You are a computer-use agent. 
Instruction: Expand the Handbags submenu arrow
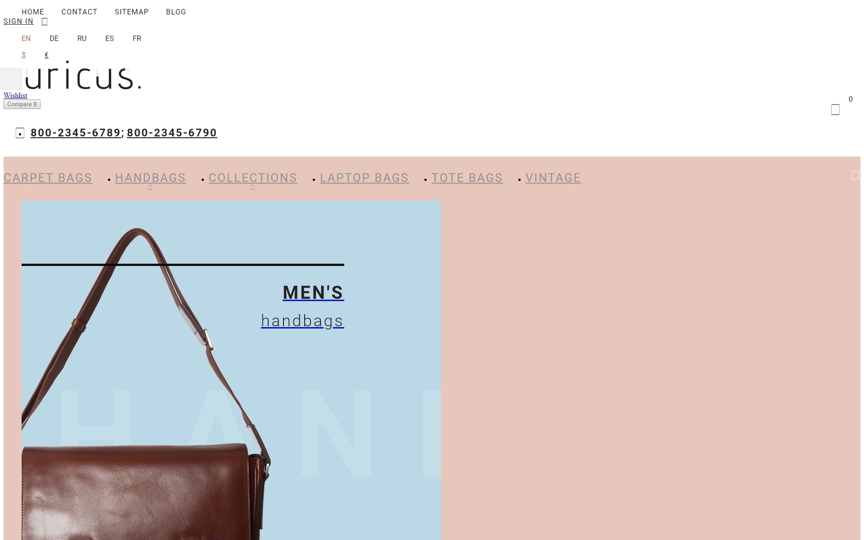pyautogui.click(x=150, y=188)
